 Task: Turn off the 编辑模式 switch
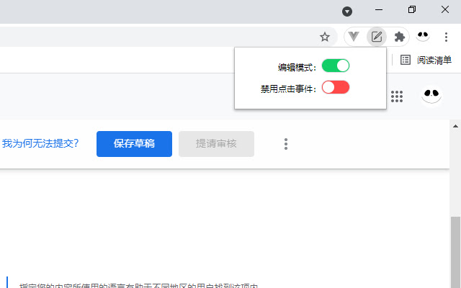(336, 66)
